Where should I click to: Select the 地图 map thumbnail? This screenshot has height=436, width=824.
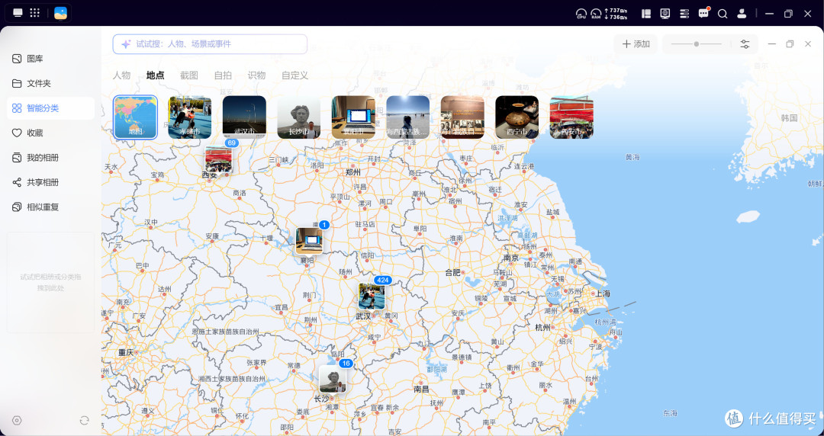(136, 117)
